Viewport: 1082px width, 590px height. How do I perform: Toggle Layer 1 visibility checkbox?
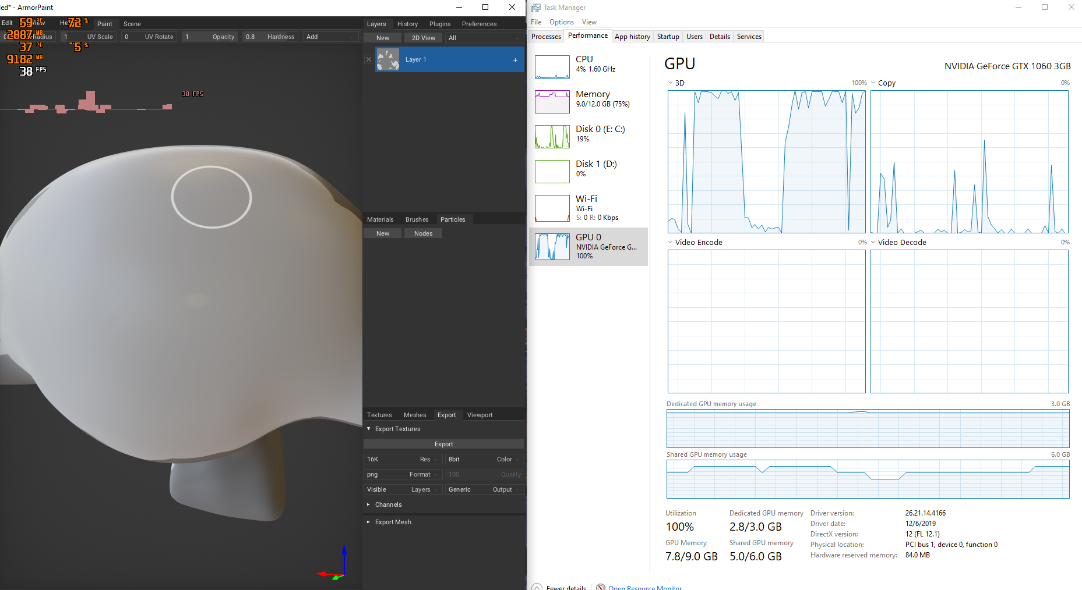point(369,59)
